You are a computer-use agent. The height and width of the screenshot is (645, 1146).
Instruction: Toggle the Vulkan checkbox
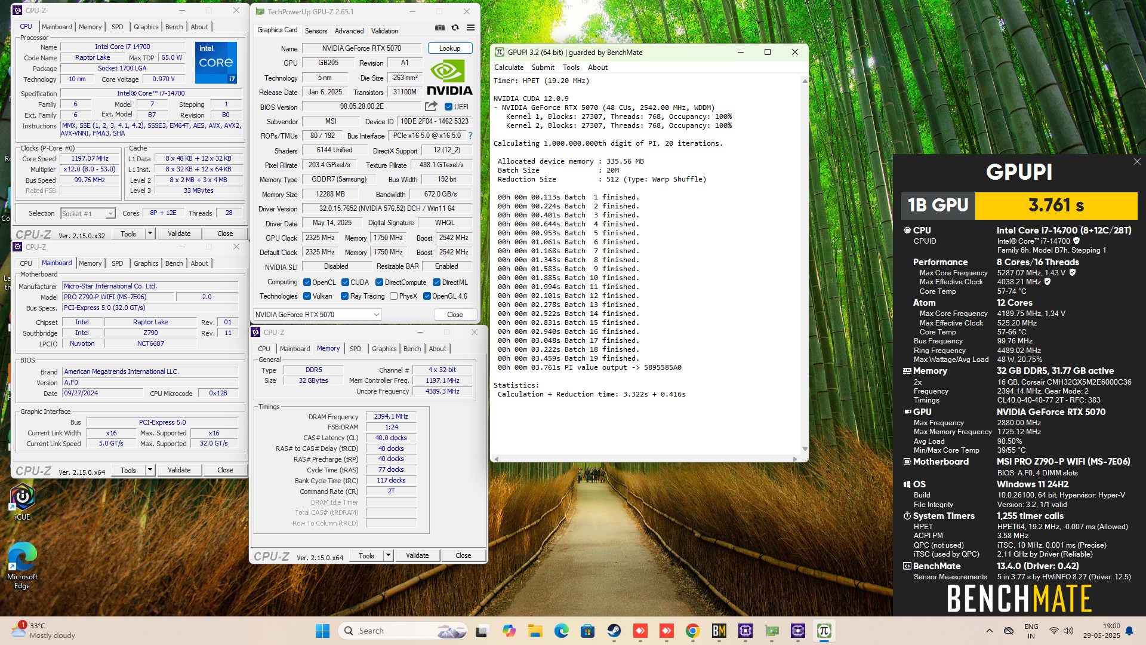tap(307, 296)
